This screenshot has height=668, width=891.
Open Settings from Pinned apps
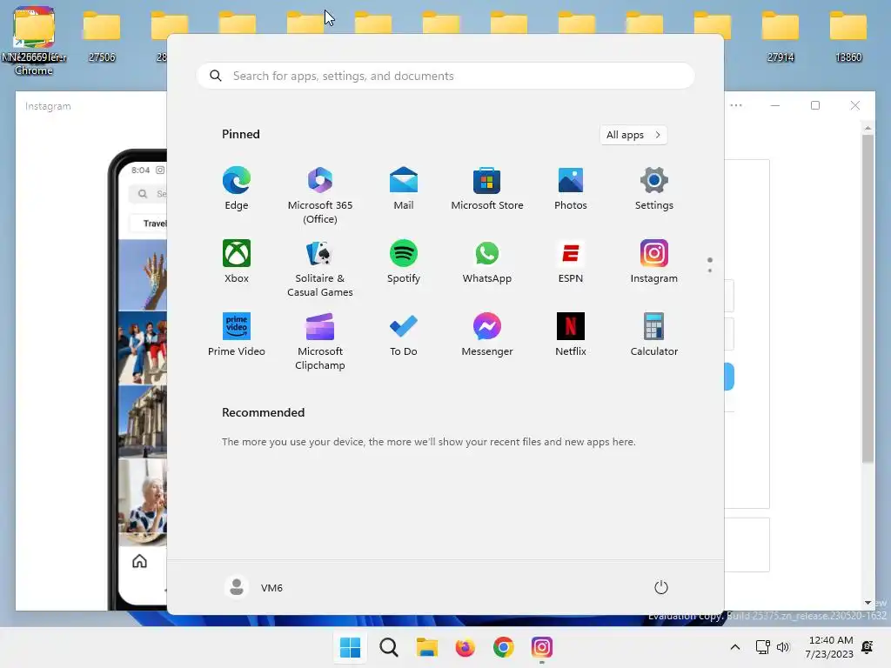[654, 189]
